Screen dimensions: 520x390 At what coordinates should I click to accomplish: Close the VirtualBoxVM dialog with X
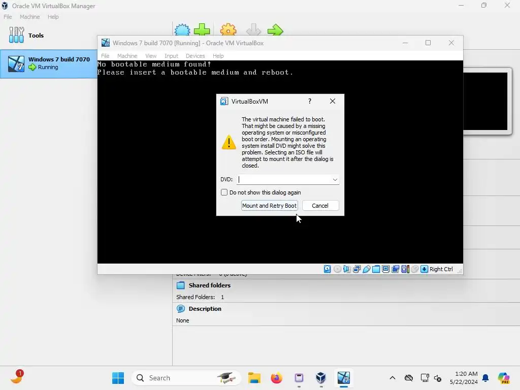tap(333, 101)
